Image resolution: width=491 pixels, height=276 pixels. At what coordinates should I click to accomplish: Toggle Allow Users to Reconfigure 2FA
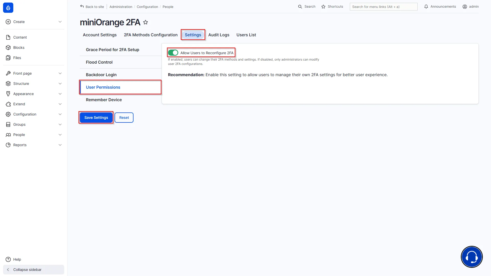[173, 53]
